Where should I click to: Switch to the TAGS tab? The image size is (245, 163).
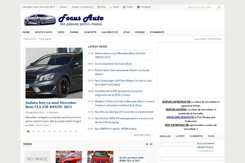pyautogui.click(x=211, y=136)
